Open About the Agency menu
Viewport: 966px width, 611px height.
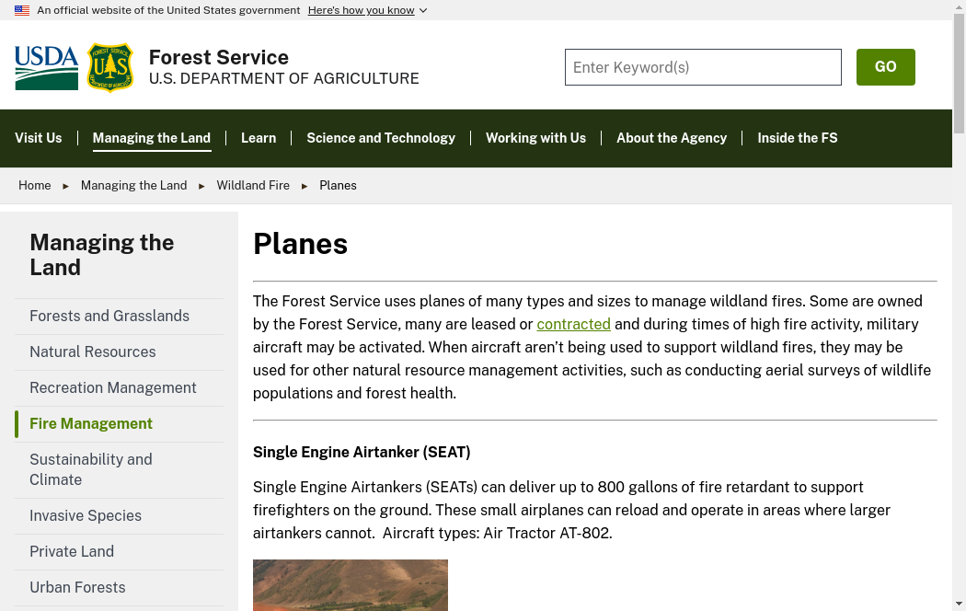(672, 138)
